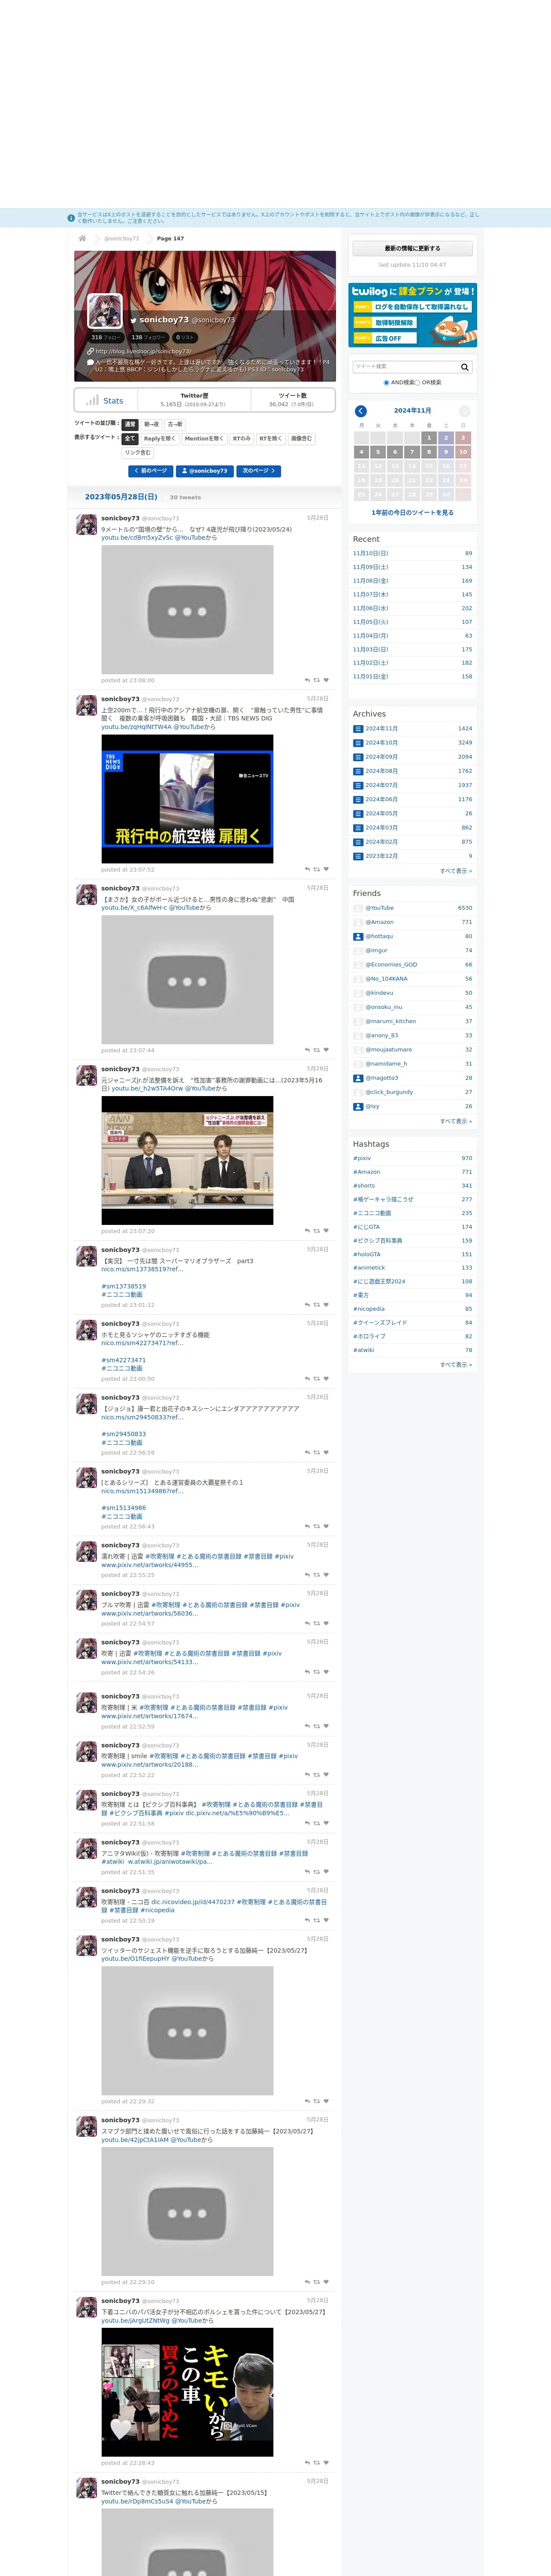
Task: Click reply icon on 9メートルの国境の壁 tweet
Action: tap(307, 680)
